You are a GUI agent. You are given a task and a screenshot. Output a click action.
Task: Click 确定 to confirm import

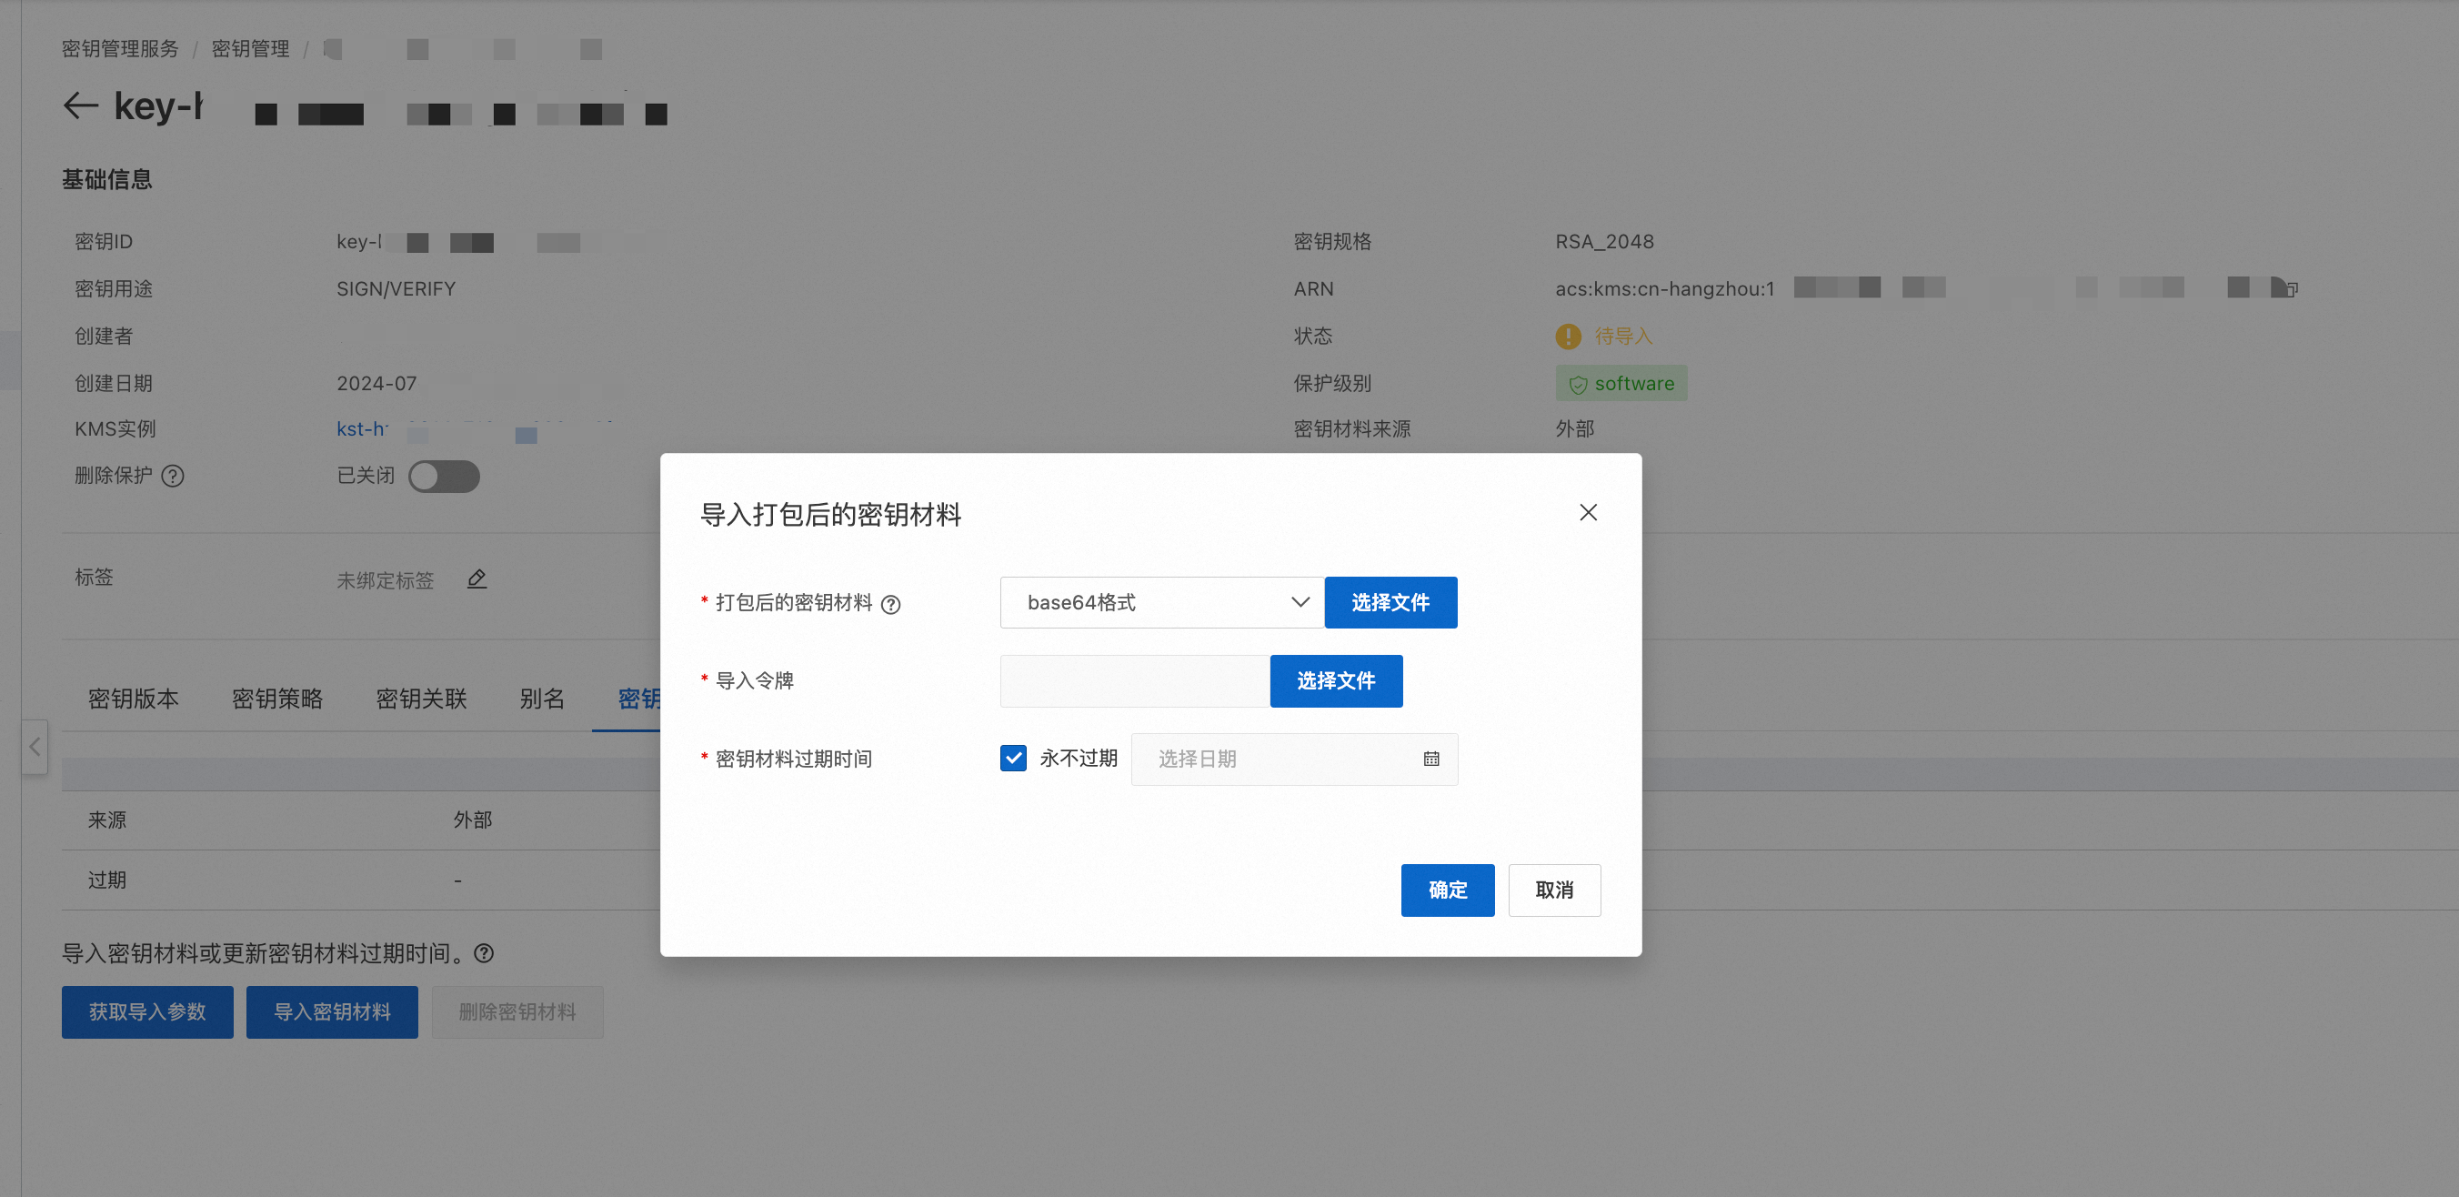click(x=1446, y=890)
